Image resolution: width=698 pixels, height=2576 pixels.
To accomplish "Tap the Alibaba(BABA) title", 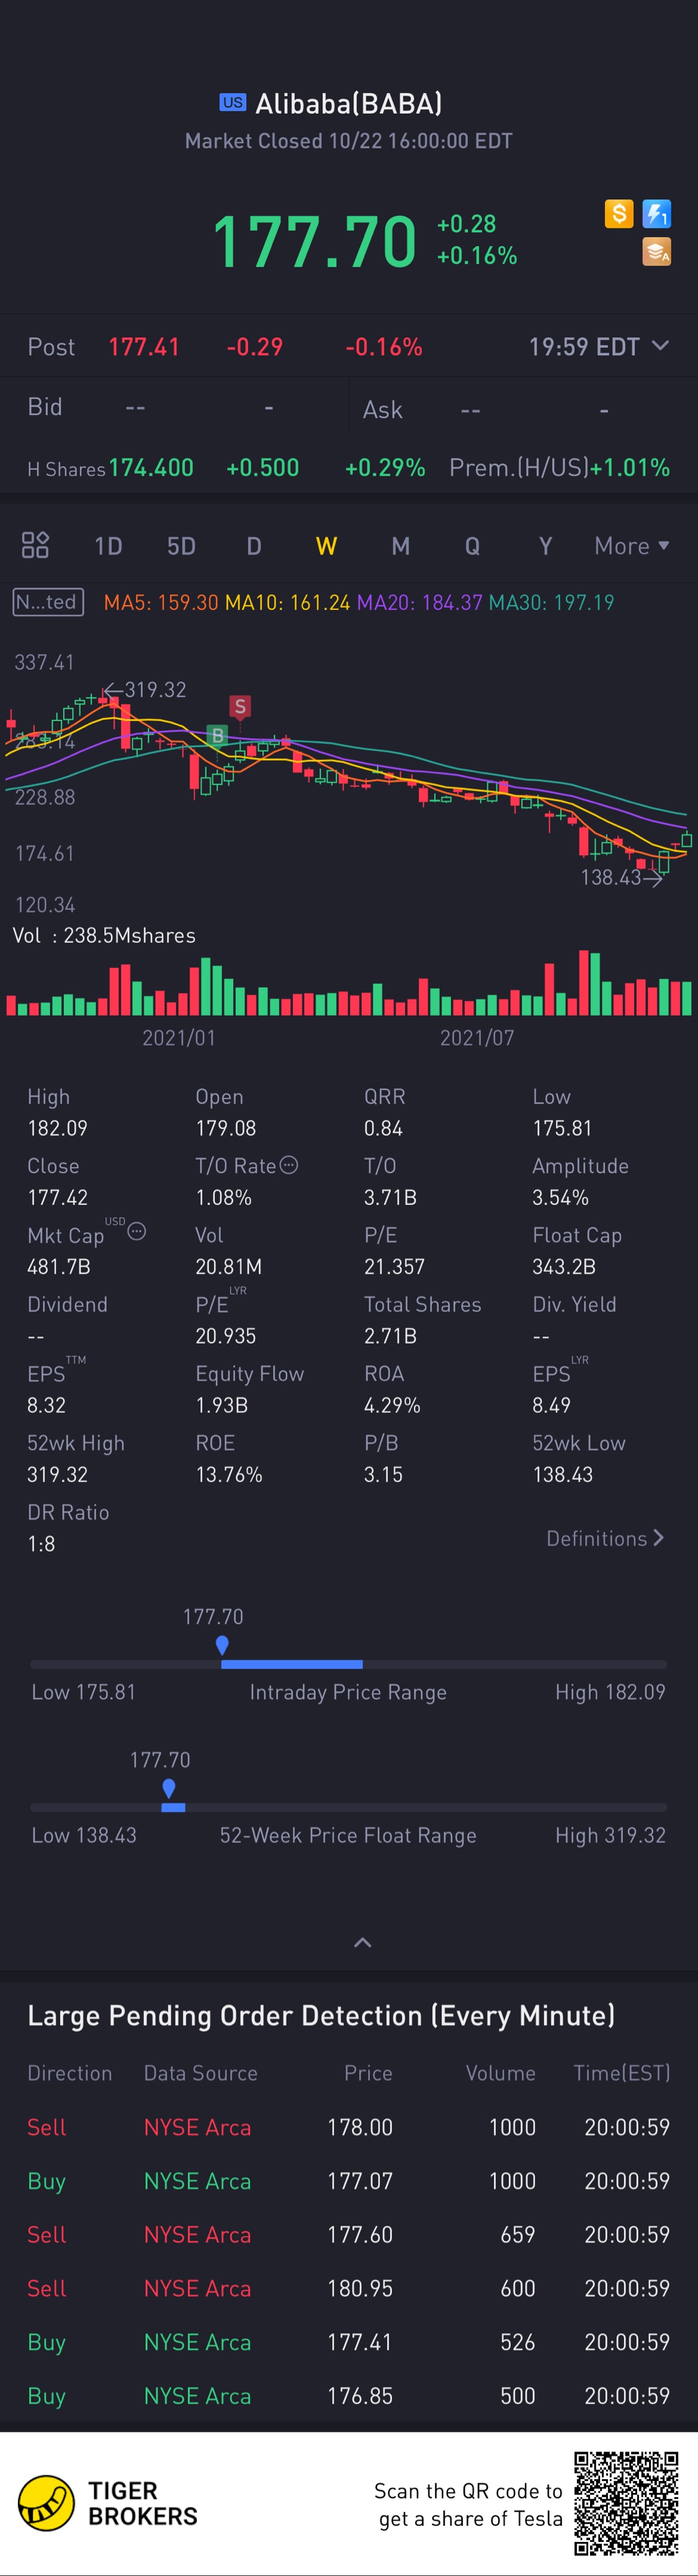I will [349, 103].
